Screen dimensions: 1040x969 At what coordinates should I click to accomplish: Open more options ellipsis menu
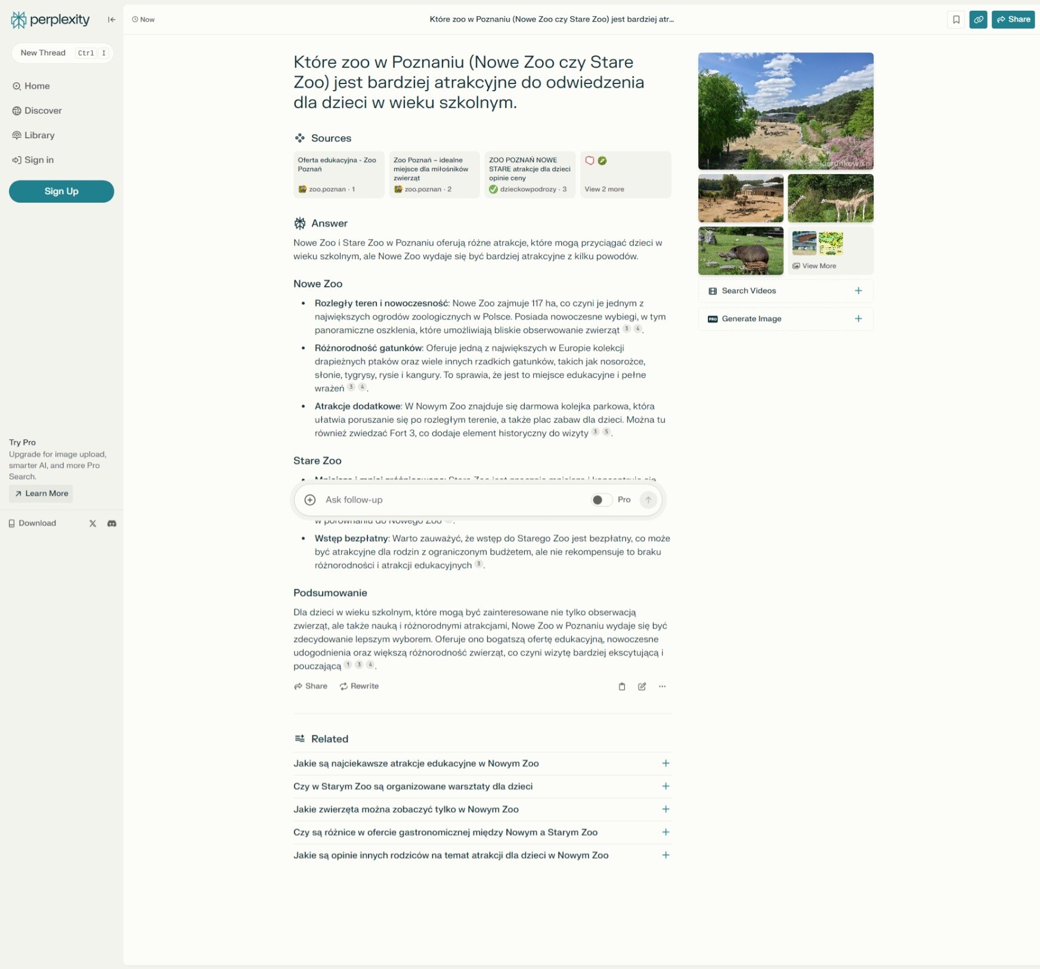(663, 687)
